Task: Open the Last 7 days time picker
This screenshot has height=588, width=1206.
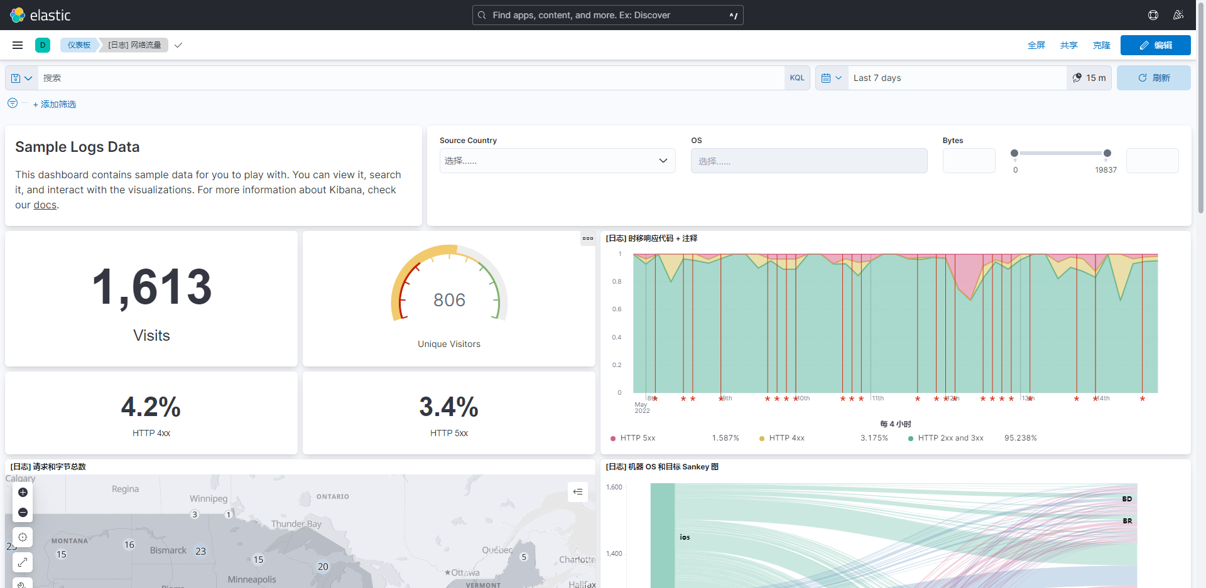Action: (957, 78)
